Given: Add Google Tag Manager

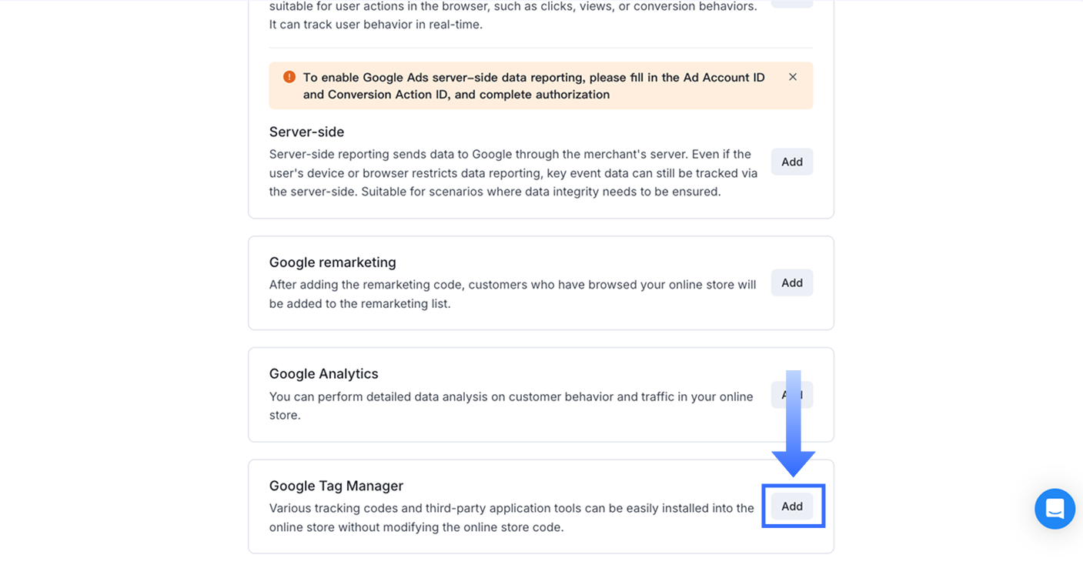Looking at the screenshot, I should click(x=792, y=506).
